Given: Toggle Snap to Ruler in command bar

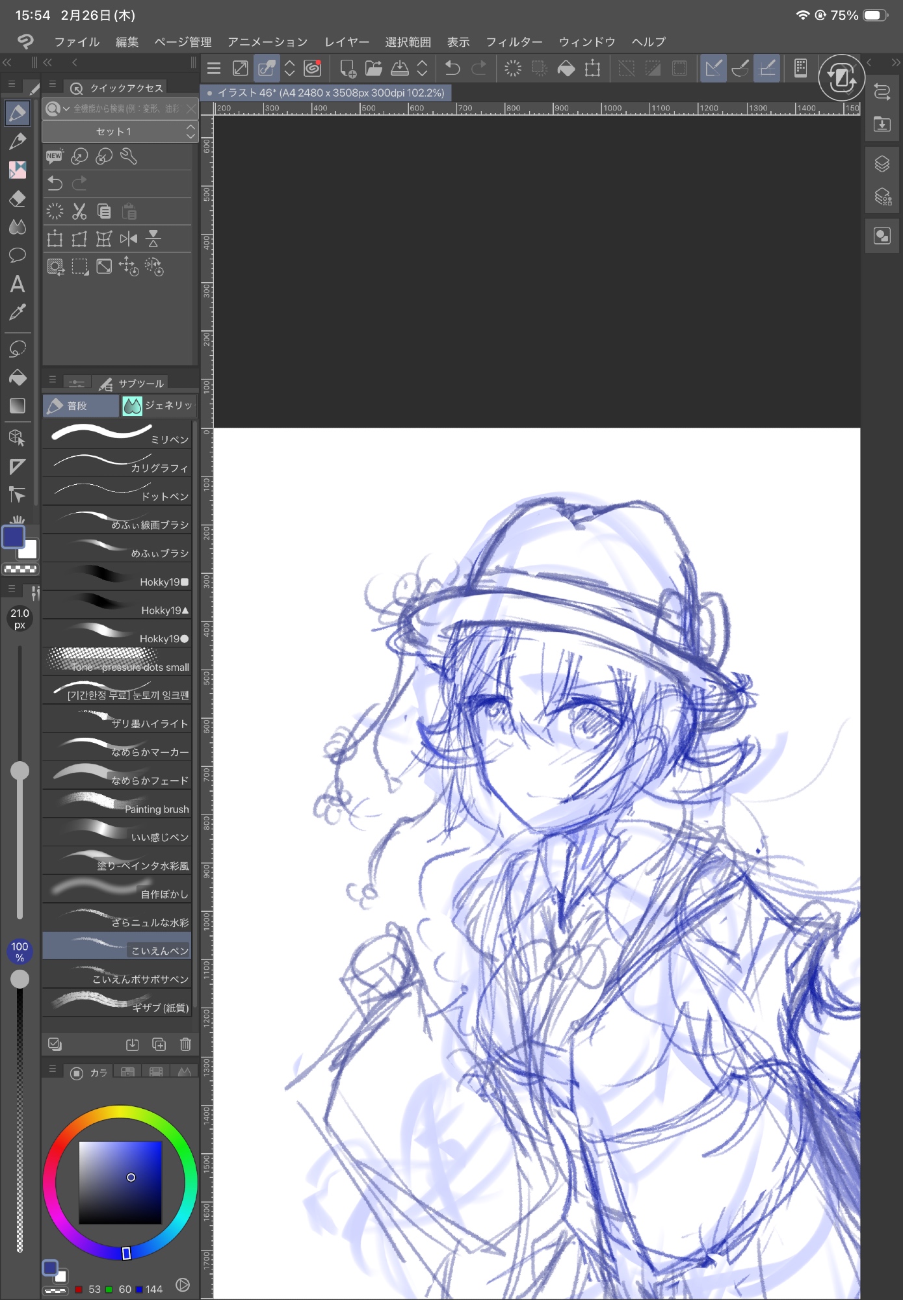Looking at the screenshot, I should [x=713, y=68].
